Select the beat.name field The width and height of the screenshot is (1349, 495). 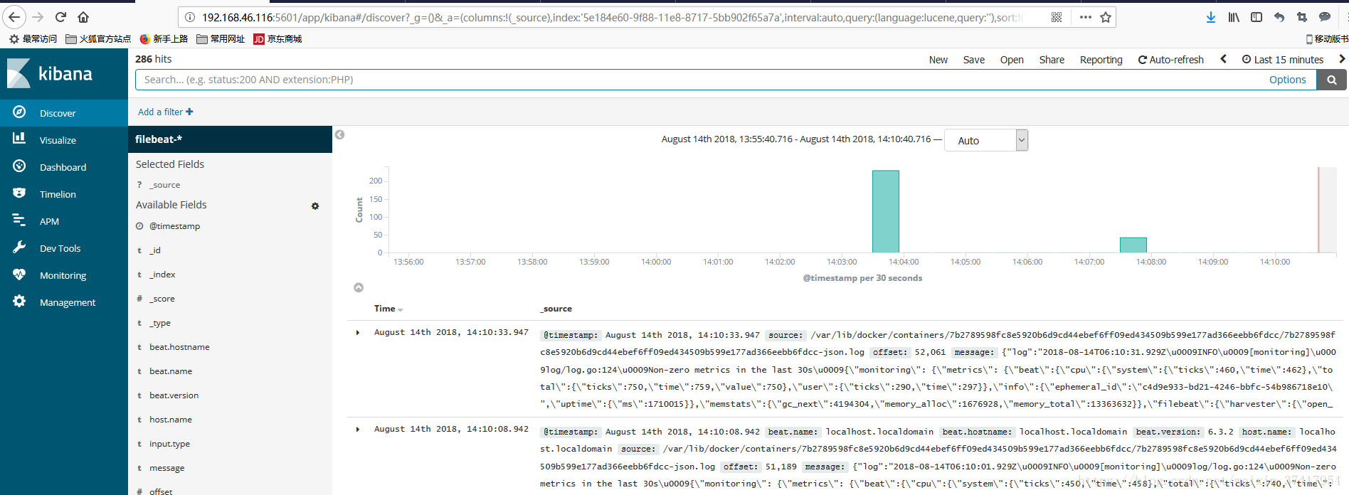pyautogui.click(x=171, y=371)
